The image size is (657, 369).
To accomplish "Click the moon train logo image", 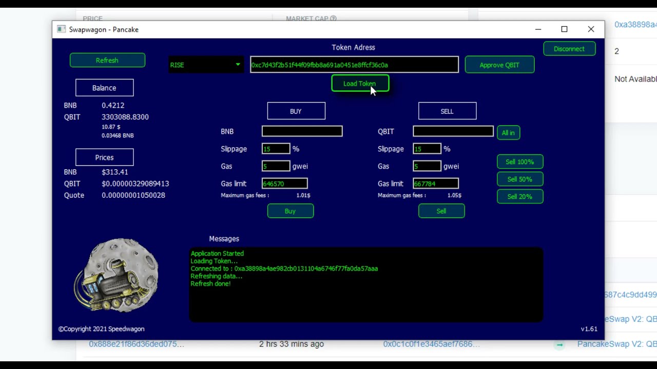I will [x=117, y=275].
